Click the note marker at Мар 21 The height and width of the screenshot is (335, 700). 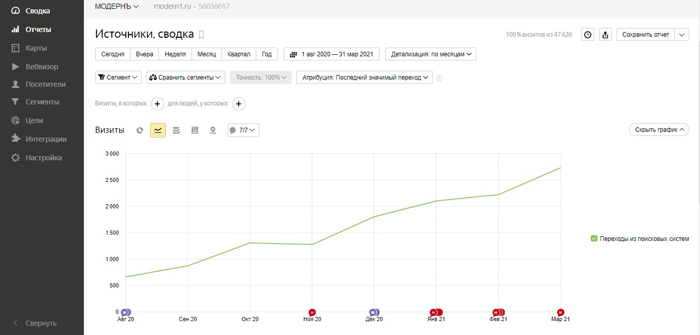click(x=560, y=312)
